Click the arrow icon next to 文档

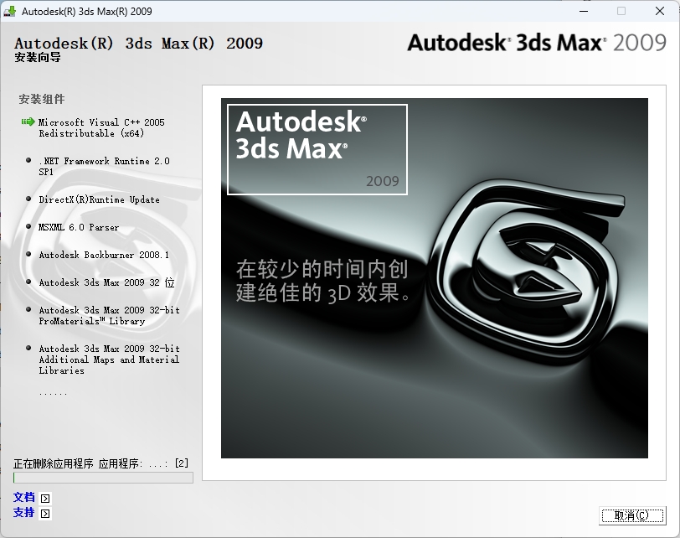pos(45,498)
